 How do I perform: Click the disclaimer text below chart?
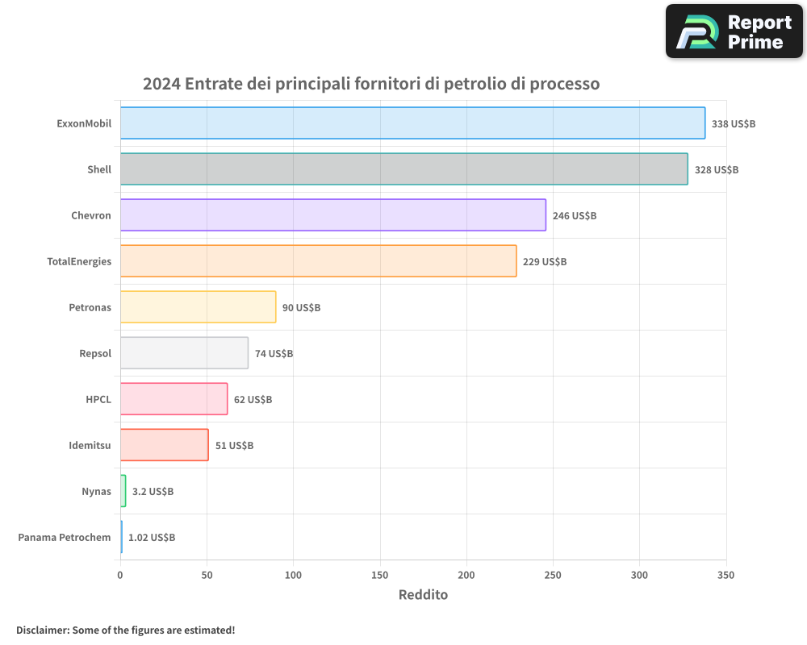click(126, 630)
